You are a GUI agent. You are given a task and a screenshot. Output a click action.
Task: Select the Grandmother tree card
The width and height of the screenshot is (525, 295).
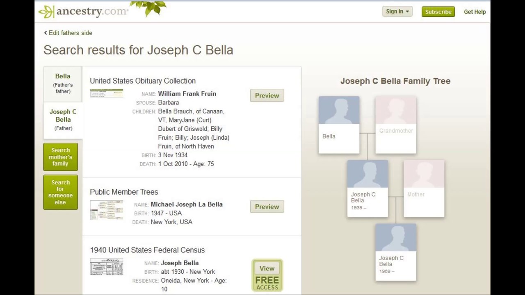(x=396, y=125)
